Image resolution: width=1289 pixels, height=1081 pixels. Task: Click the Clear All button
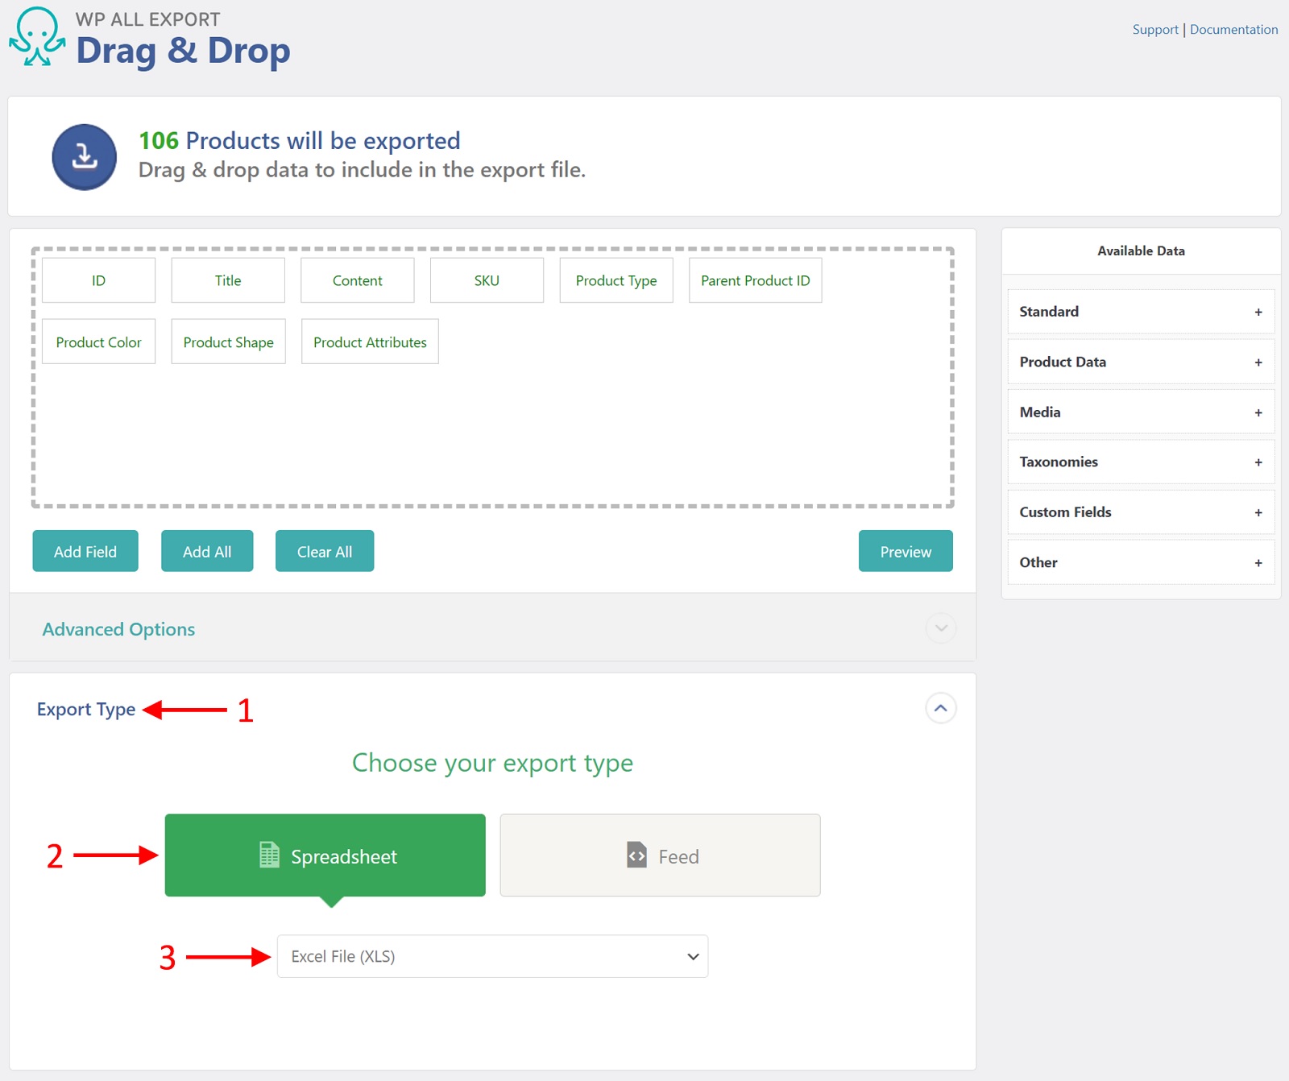[325, 552]
